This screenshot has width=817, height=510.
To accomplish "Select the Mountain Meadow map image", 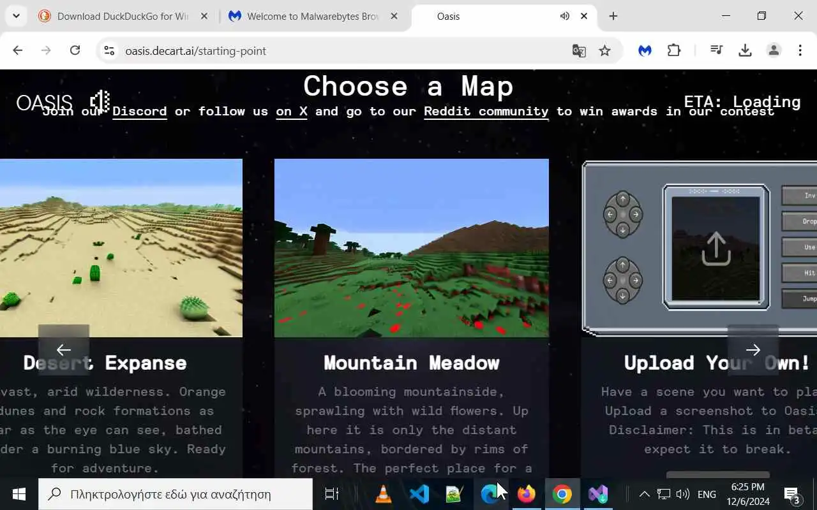I will coord(412,248).
